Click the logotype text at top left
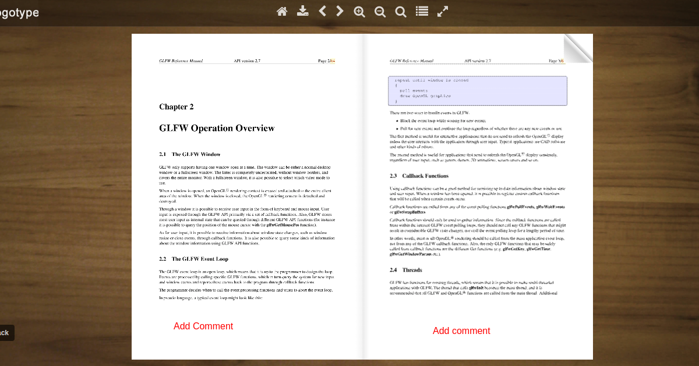This screenshot has width=699, height=366. (19, 13)
